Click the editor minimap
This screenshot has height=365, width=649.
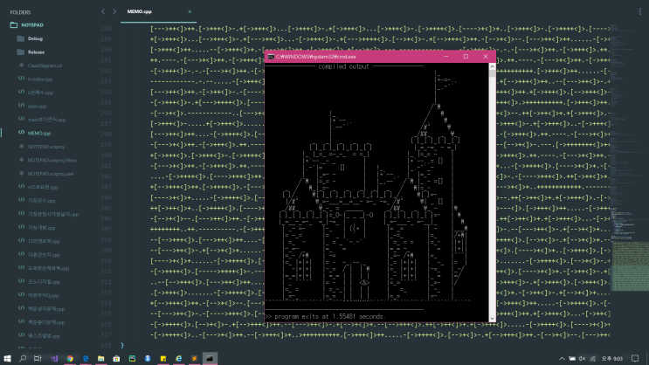click(629, 157)
